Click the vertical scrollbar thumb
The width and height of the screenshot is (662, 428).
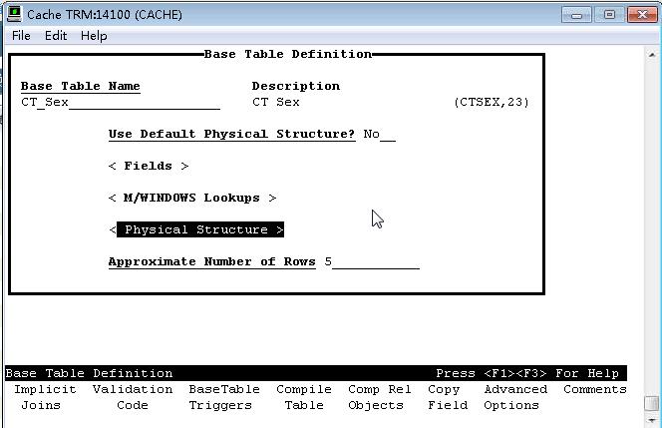652,403
